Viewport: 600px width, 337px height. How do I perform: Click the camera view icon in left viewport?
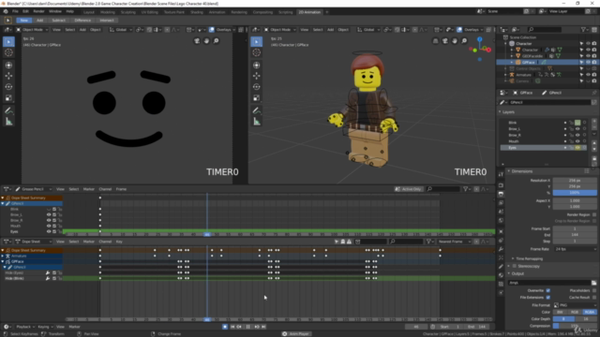(197, 41)
